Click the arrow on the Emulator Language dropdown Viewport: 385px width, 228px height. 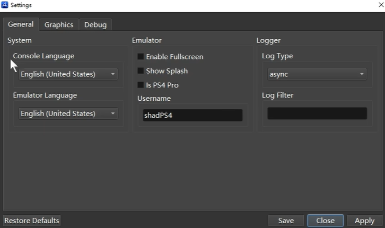tap(113, 113)
